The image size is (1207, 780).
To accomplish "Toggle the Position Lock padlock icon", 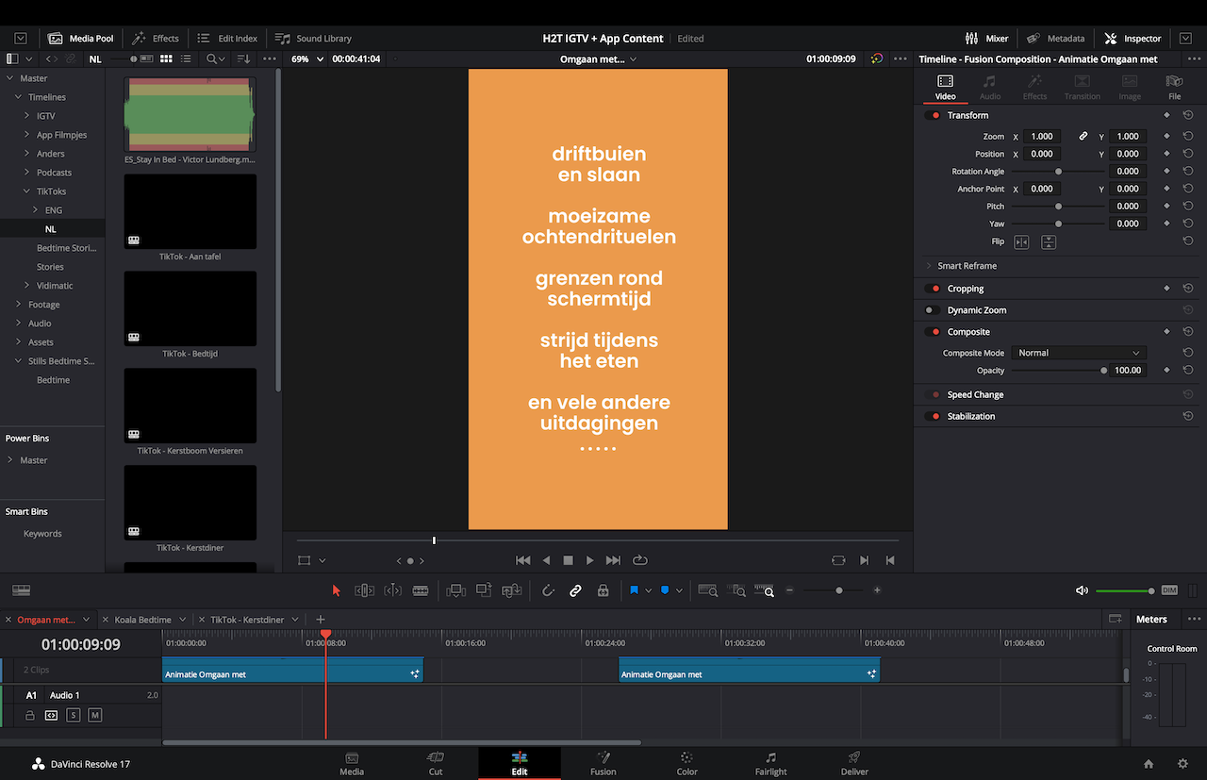I will click(603, 590).
